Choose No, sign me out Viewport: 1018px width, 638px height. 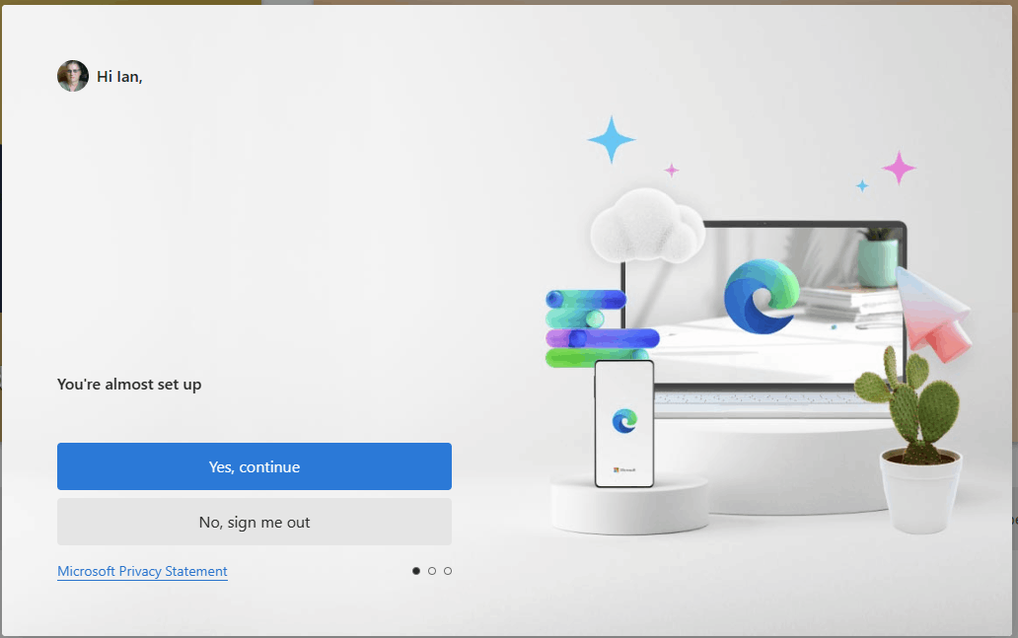pyautogui.click(x=254, y=522)
